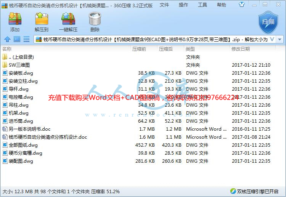This screenshot has height=197, width=286.
Task: Click the V chevron in the address bar
Action: click(x=272, y=39)
